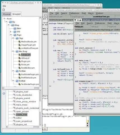Screen dimensions: 120x135
Task: Click methods list horizontal scrollbar left arrow
Action: (7, 127)
